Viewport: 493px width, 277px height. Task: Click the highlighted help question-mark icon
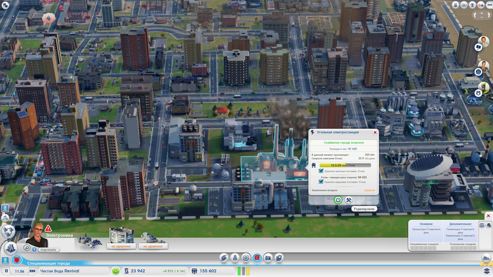pos(5,208)
